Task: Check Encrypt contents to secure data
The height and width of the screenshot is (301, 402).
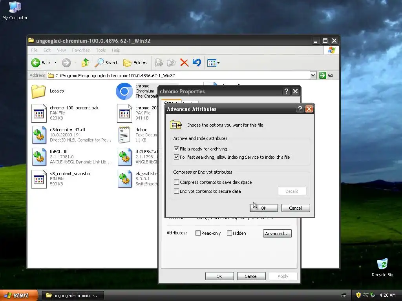Action: click(x=176, y=191)
